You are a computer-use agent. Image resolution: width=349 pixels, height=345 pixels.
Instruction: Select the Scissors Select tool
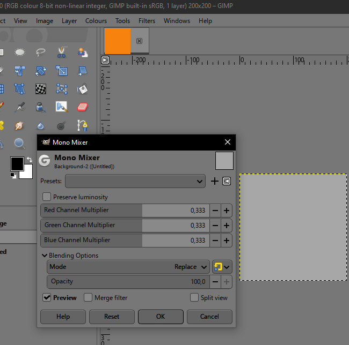pyautogui.click(x=61, y=52)
